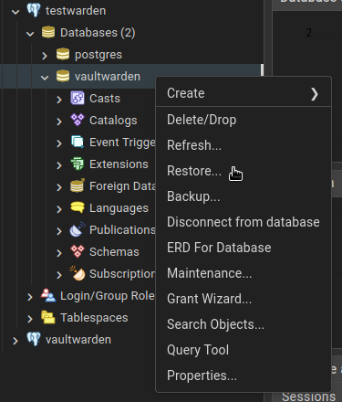342x402 pixels.
Task: Expand the Extensions node
Action: click(59, 165)
